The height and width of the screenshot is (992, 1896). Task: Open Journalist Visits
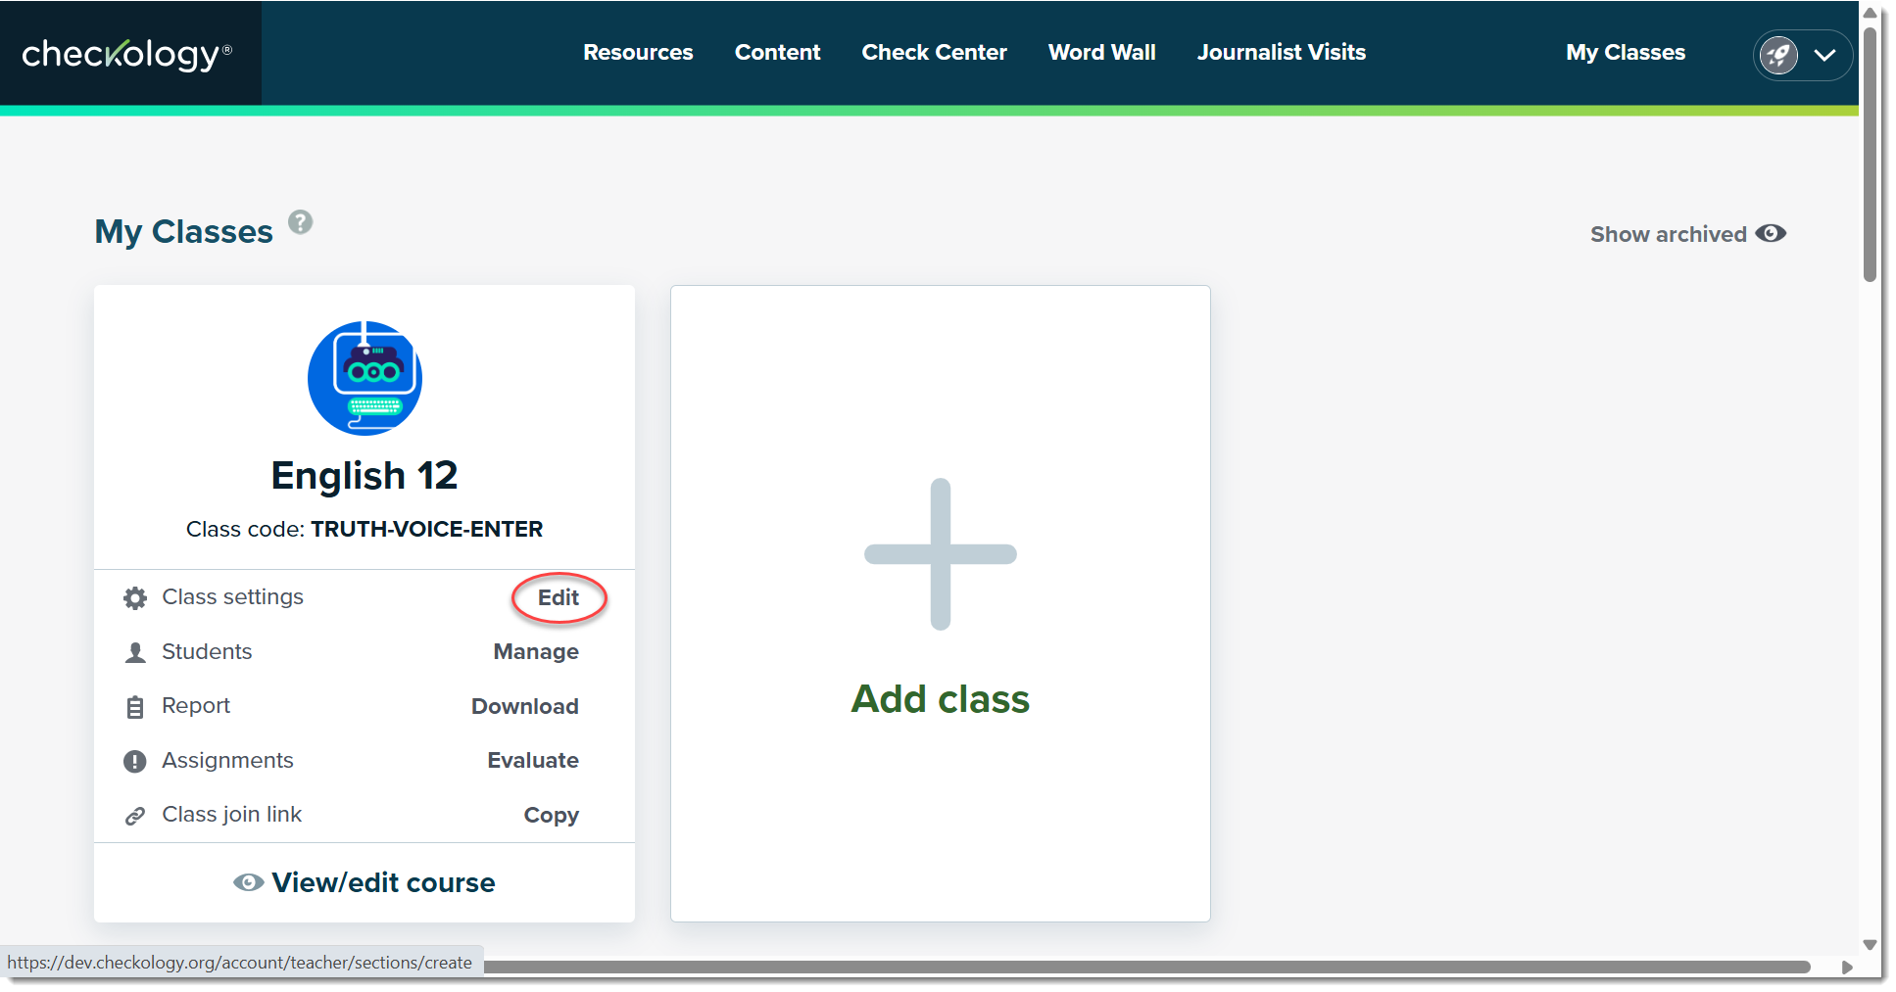point(1281,53)
